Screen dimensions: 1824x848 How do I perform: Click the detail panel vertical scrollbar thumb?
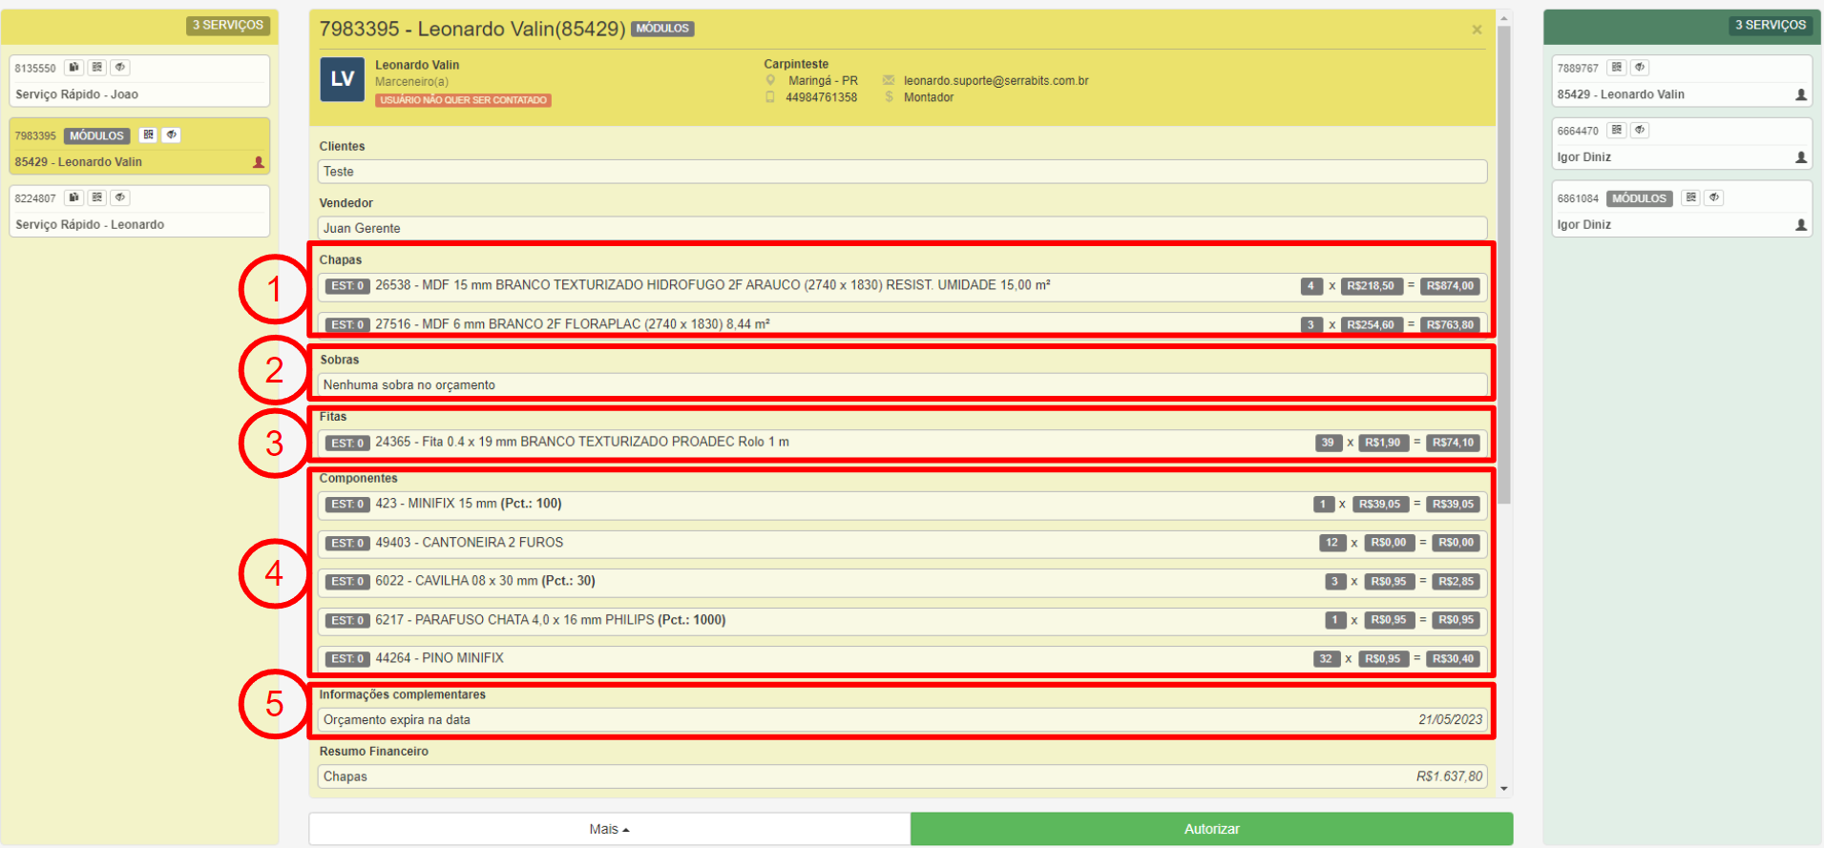tap(1504, 264)
